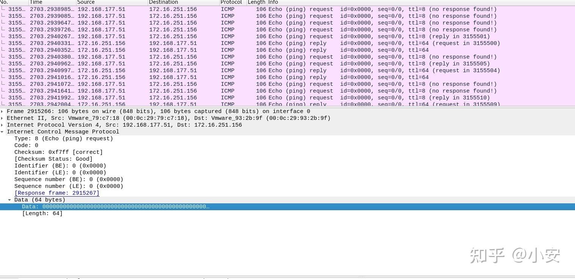
Task: Select the request with reply in 3155505
Action: pos(287,64)
